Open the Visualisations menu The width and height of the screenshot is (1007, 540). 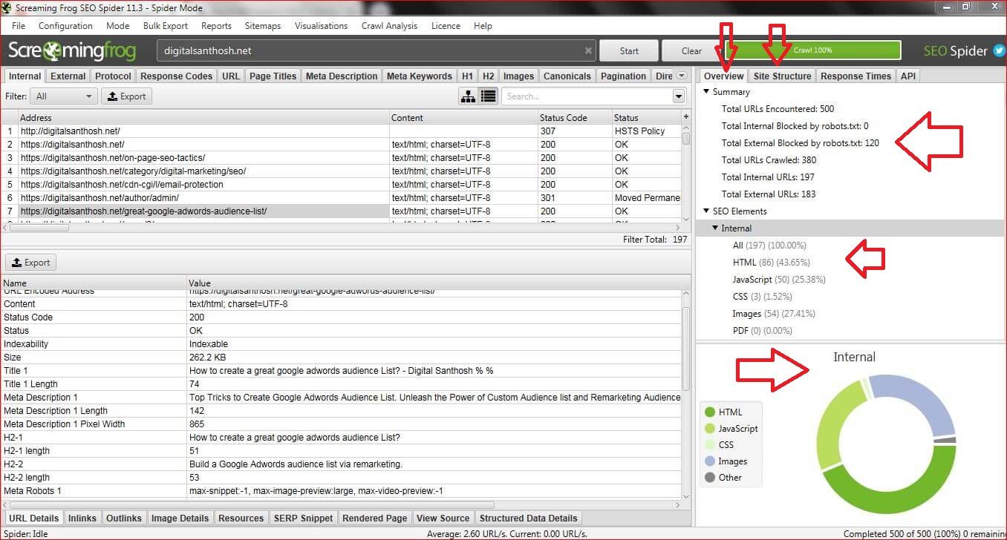pos(321,26)
